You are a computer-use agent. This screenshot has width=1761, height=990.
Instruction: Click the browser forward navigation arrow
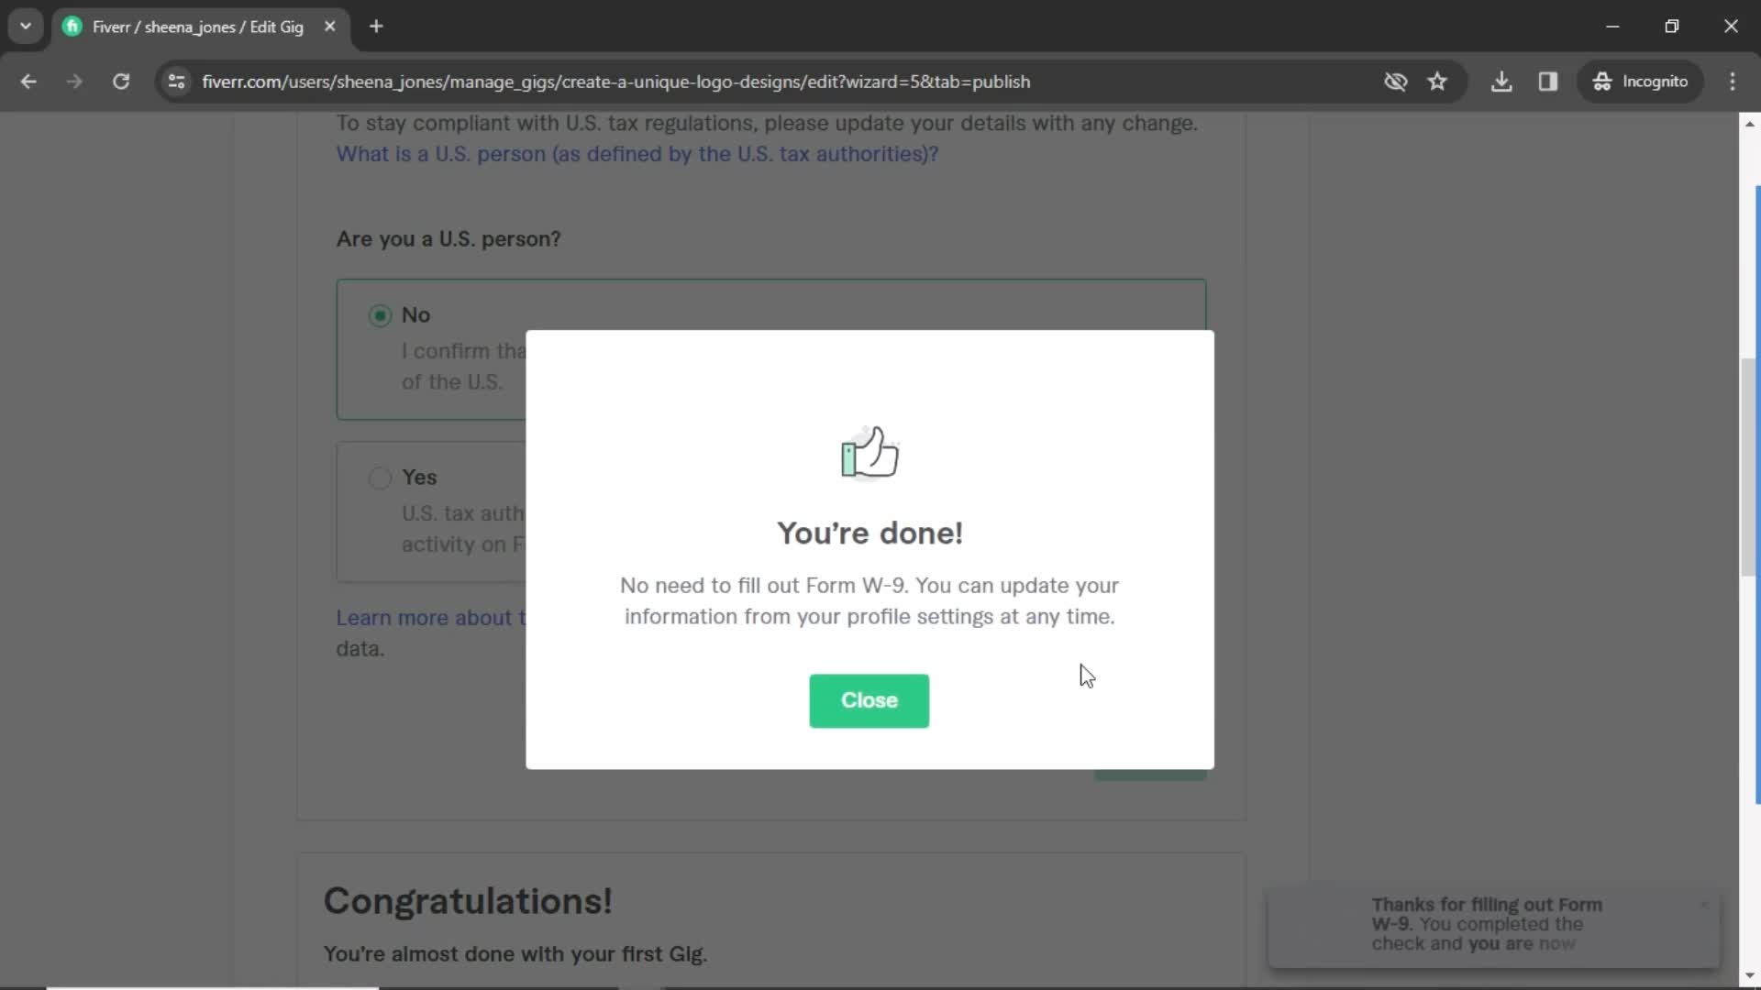pyautogui.click(x=73, y=81)
